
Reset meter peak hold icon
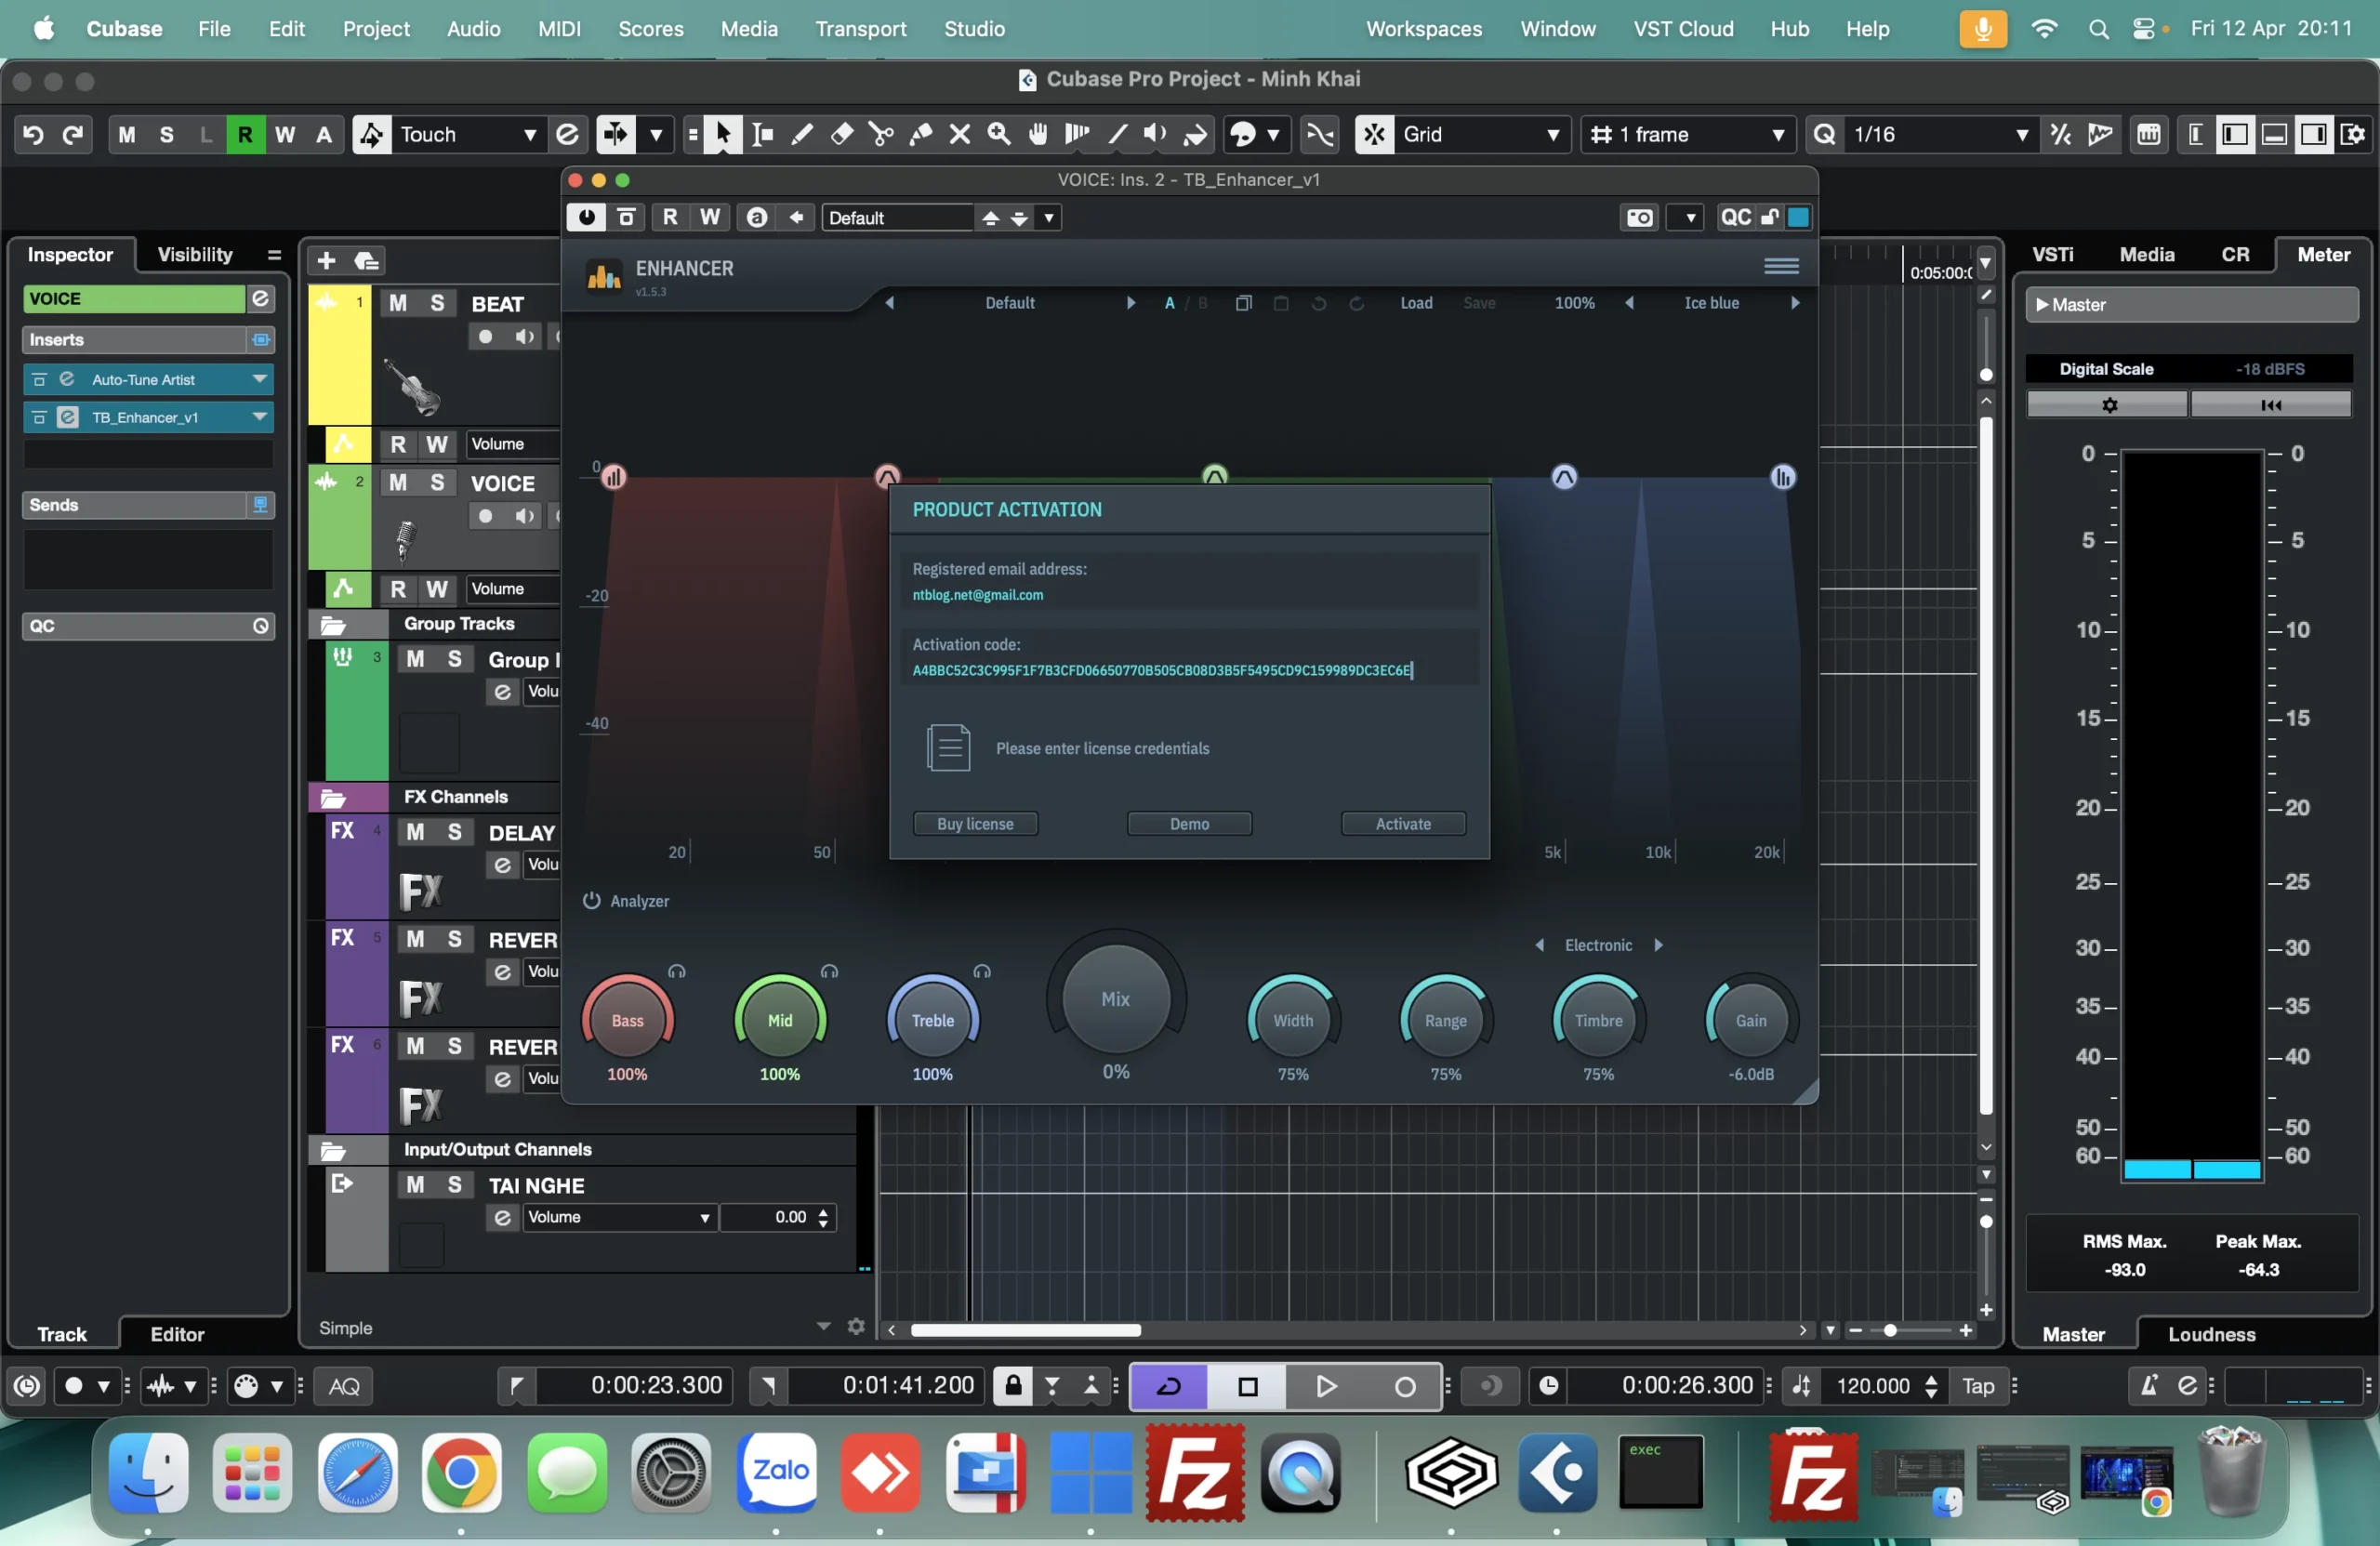tap(2271, 404)
